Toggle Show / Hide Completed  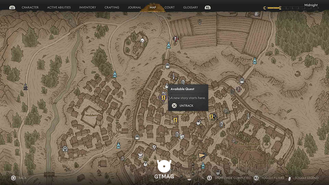pos(233,178)
